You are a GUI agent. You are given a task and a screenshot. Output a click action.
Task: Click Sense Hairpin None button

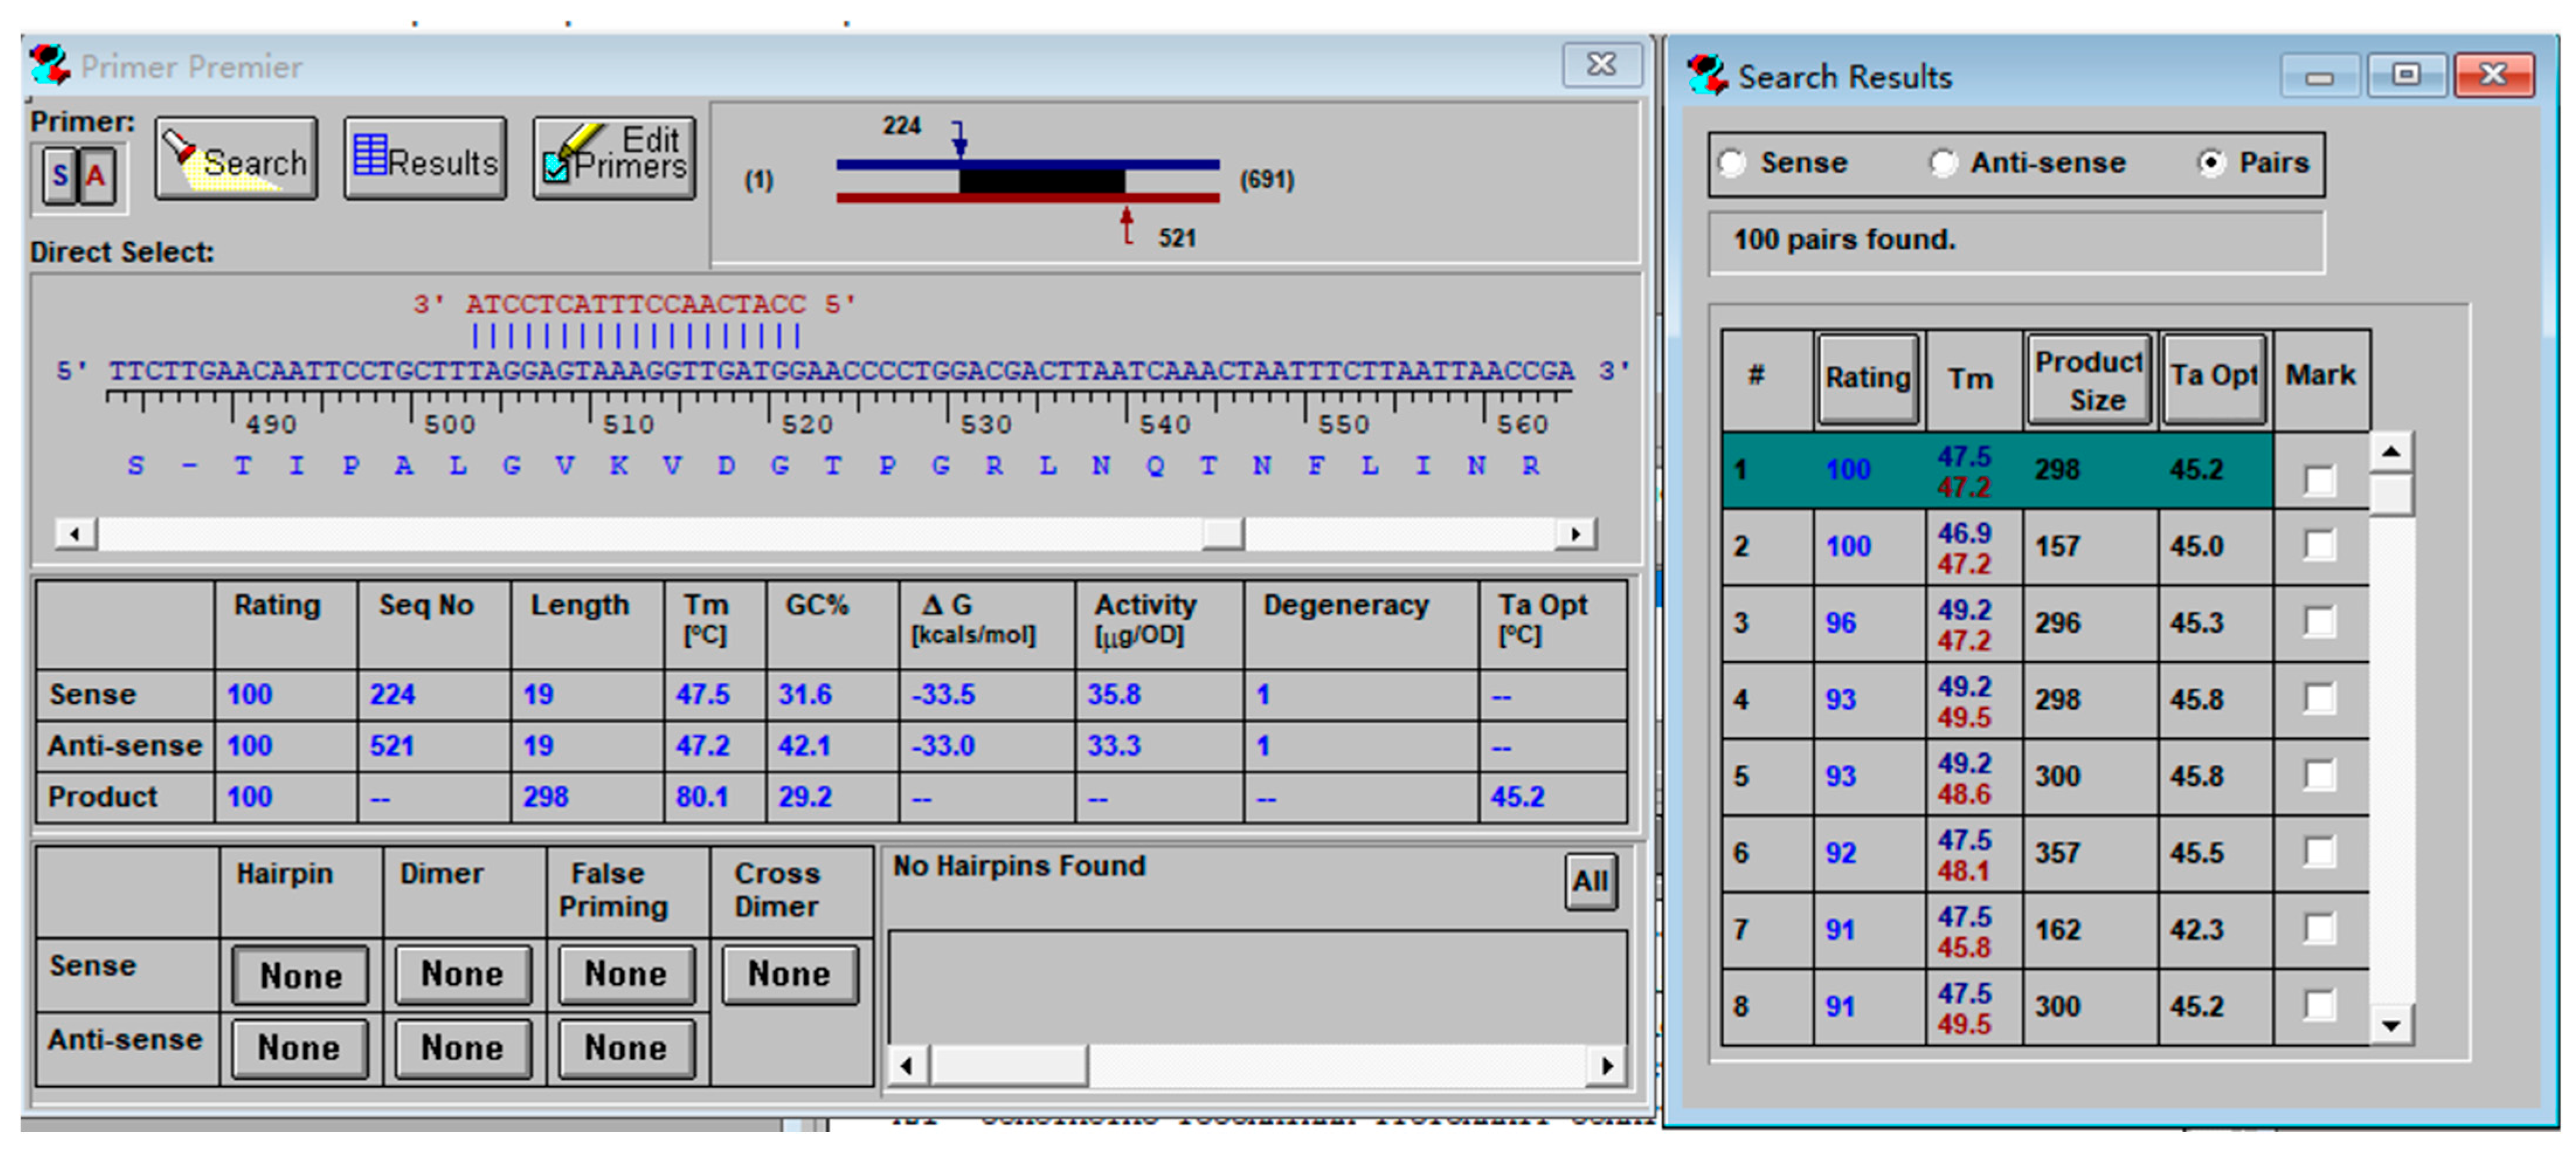tap(300, 974)
